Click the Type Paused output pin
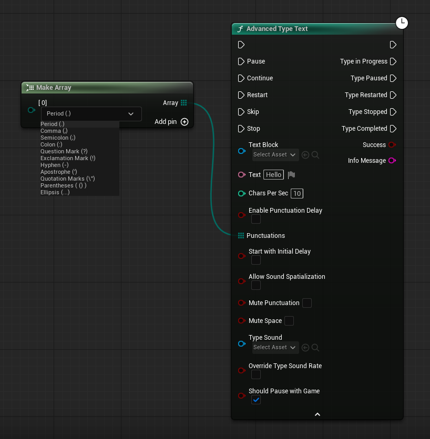The width and height of the screenshot is (430, 439). click(x=393, y=78)
